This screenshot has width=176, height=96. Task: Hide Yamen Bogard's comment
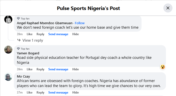[76, 69]
